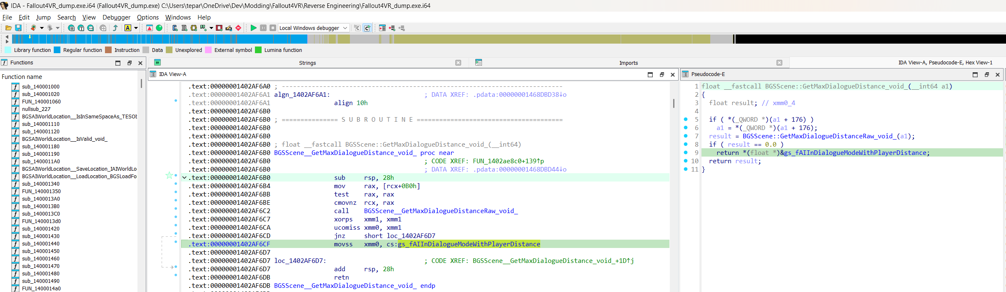Open the Local Windows debugger dropdown
Screen dimensions: 1006x292
pyautogui.click(x=314, y=28)
